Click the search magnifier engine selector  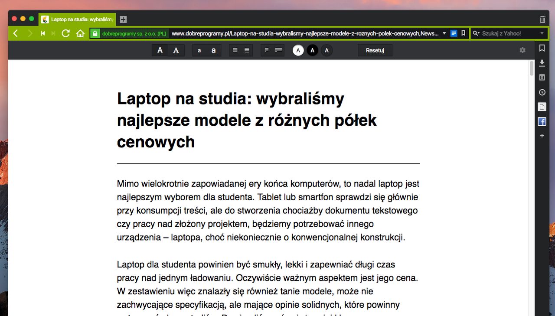coord(476,33)
